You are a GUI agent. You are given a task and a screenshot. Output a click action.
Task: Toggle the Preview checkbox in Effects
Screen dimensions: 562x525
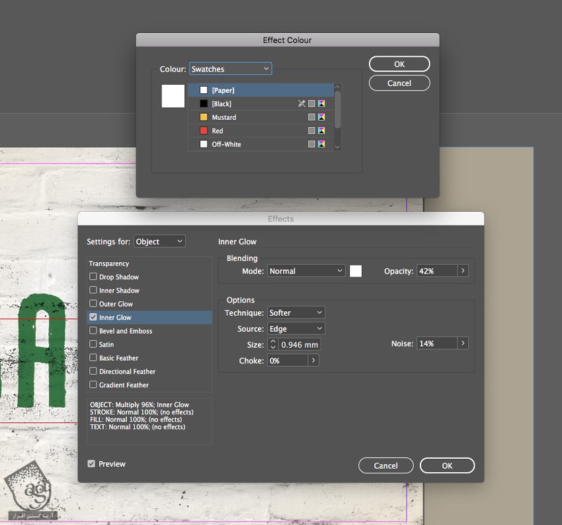pyautogui.click(x=91, y=464)
